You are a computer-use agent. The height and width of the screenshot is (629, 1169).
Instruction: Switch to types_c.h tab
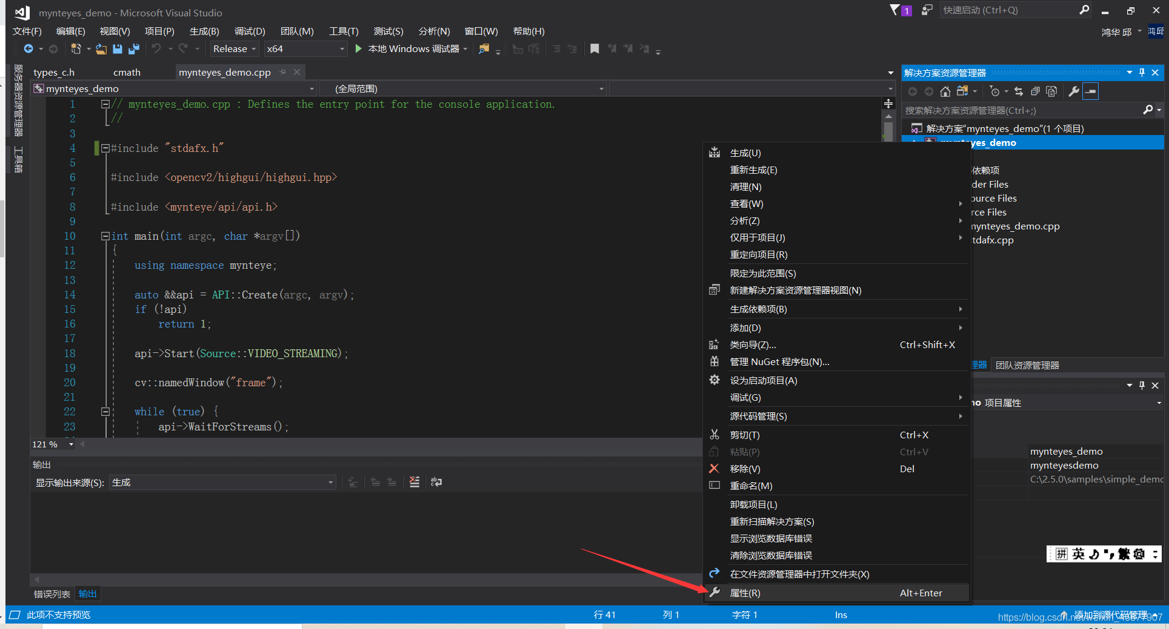54,73
